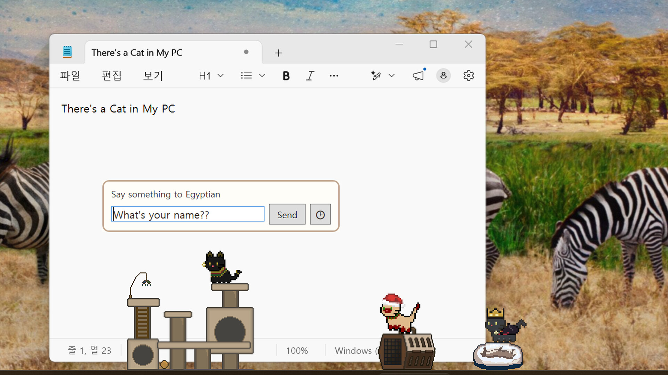668x375 pixels.
Task: Expand the AI rewrite dropdown arrow
Action: 392,76
